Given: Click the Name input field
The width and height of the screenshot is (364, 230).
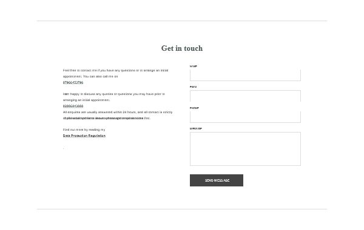Looking at the screenshot, I should tap(245, 75).
